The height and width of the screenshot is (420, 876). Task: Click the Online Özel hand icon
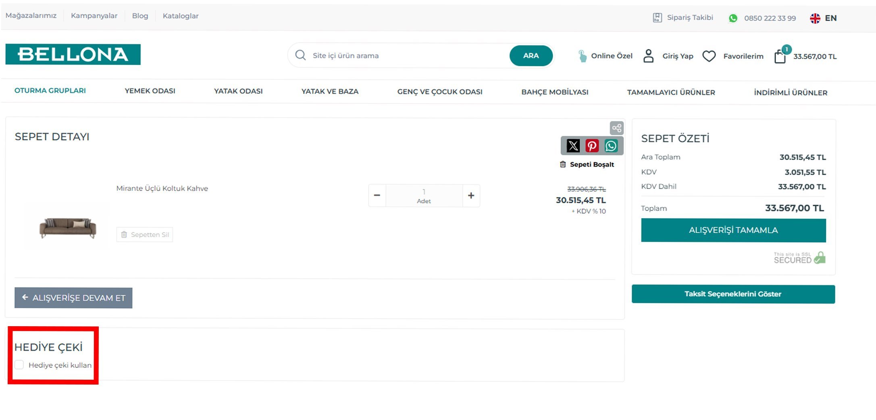click(x=582, y=56)
